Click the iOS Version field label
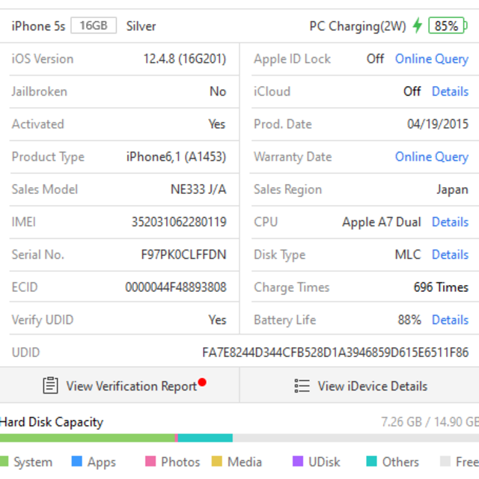Screen dimensions: 479x479 (x=43, y=58)
